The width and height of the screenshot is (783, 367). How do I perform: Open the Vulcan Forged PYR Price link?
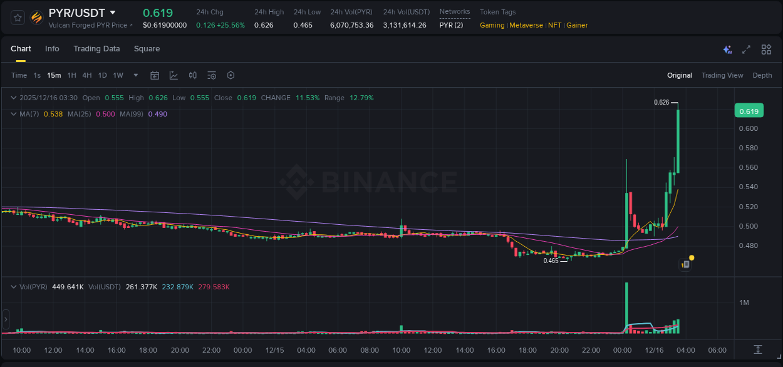(91, 25)
